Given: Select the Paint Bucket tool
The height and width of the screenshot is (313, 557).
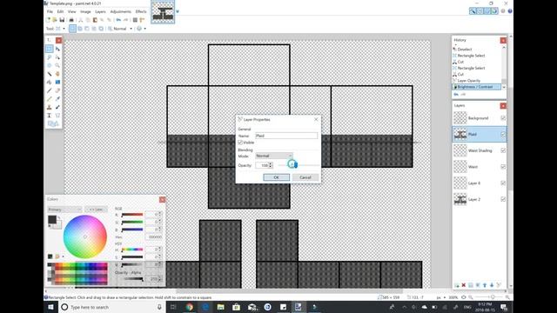Looking at the screenshot, I should [x=50, y=82].
